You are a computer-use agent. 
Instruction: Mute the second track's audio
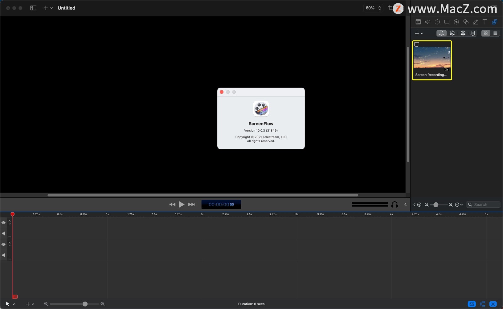coord(3,255)
